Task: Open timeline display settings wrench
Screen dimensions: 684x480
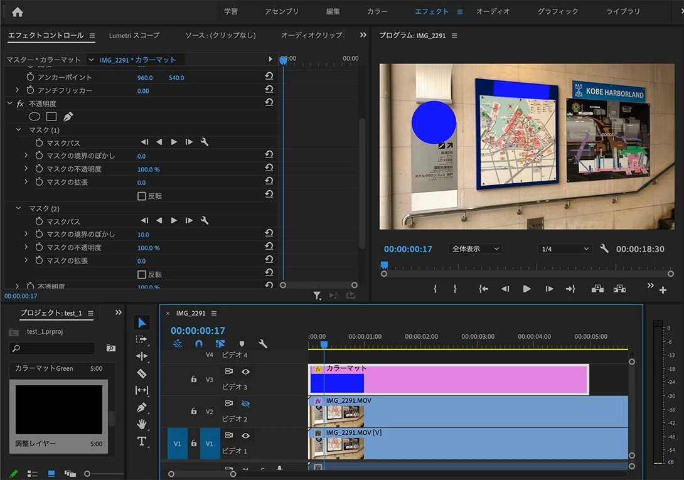Action: [262, 344]
